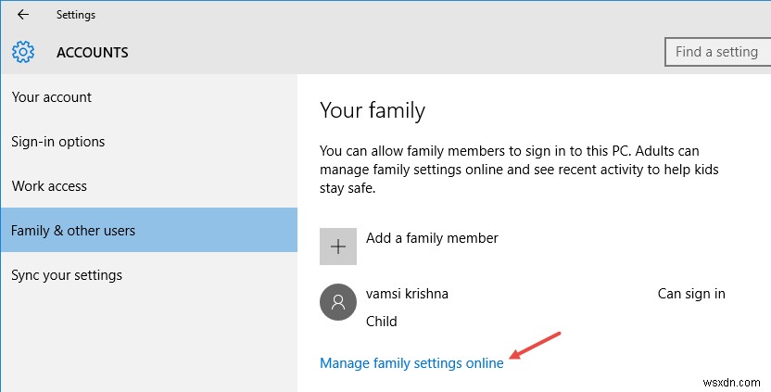Click the plus icon to add family member
Image resolution: width=771 pixels, height=392 pixels.
[338, 247]
